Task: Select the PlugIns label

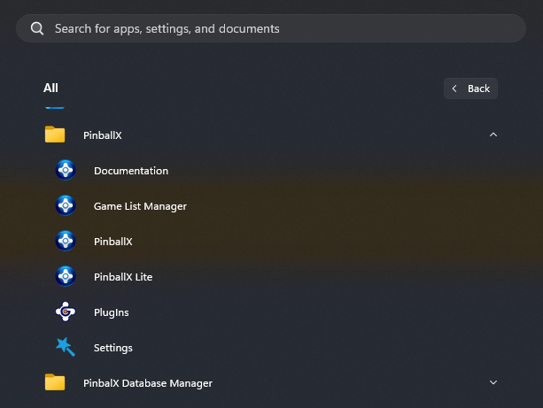Action: (x=111, y=312)
